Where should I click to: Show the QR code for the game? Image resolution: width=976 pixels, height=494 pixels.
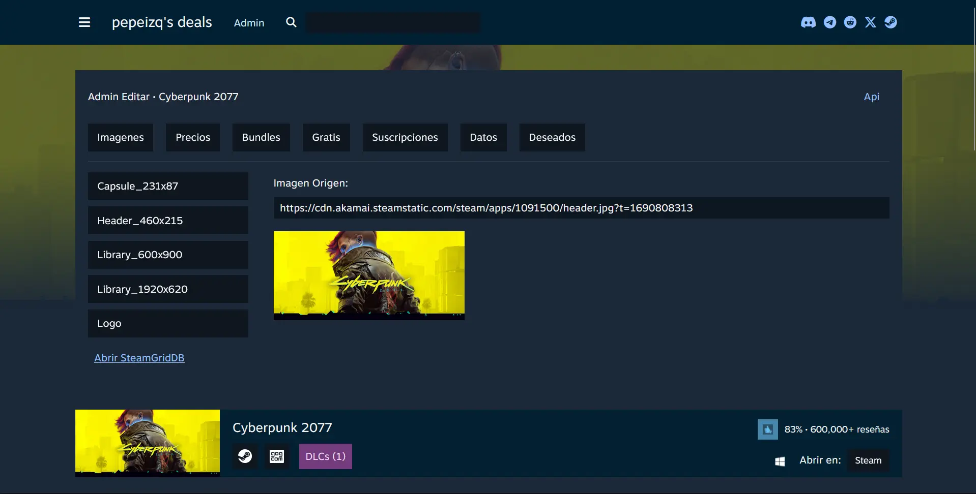tap(277, 456)
